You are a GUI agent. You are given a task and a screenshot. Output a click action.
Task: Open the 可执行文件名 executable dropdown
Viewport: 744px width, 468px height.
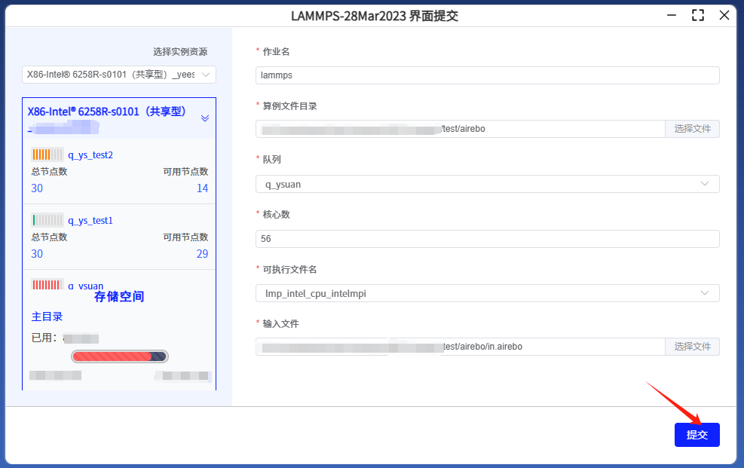[x=487, y=292]
